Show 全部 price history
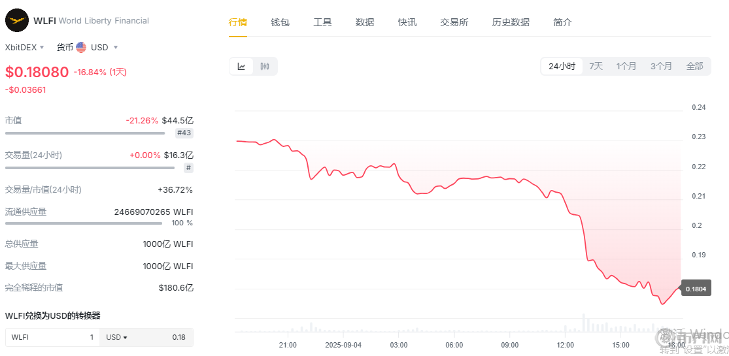 [x=694, y=66]
